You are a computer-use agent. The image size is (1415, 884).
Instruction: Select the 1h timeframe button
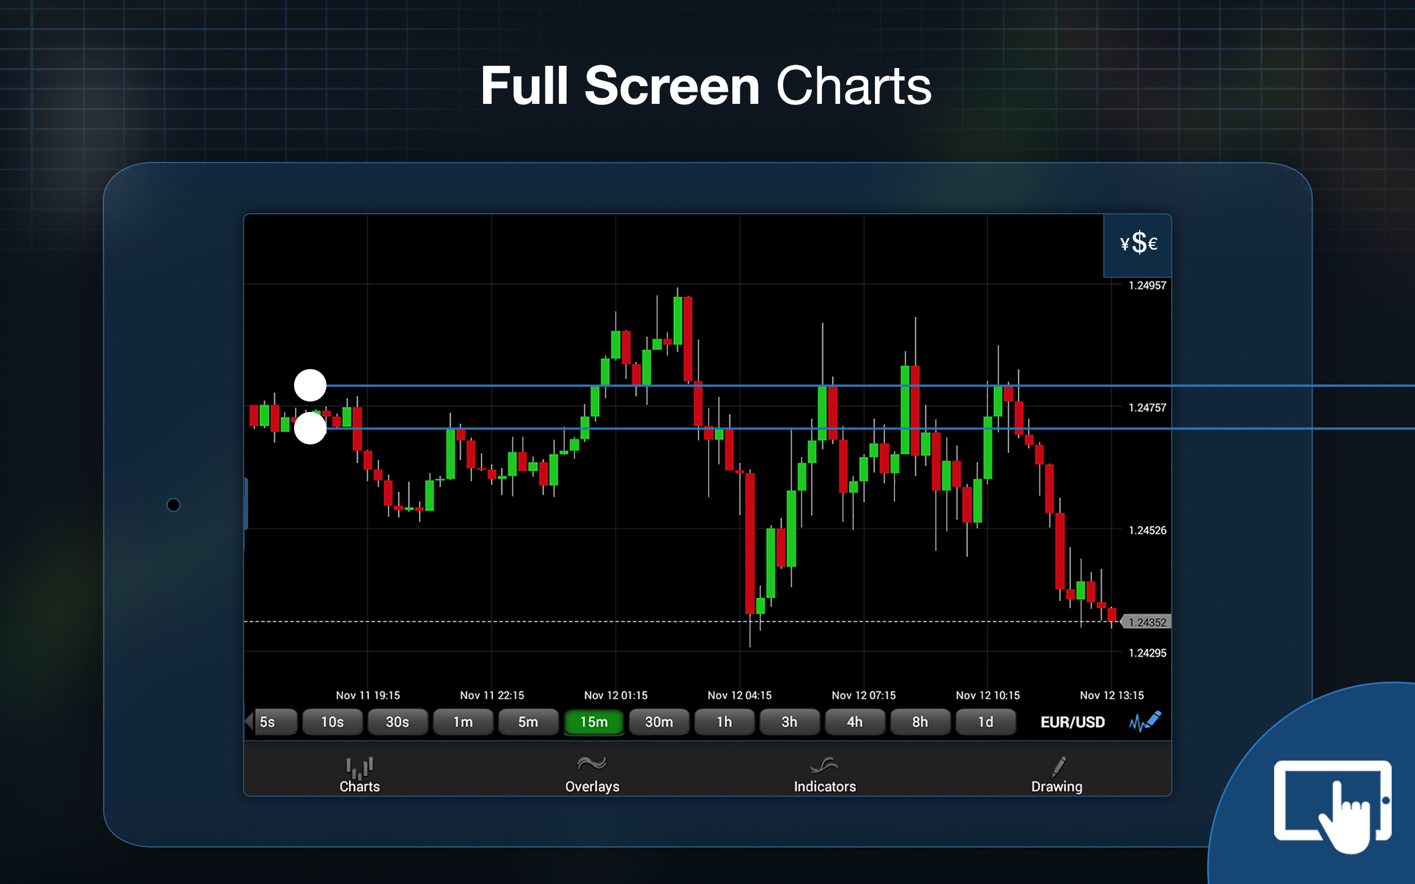[x=724, y=722]
